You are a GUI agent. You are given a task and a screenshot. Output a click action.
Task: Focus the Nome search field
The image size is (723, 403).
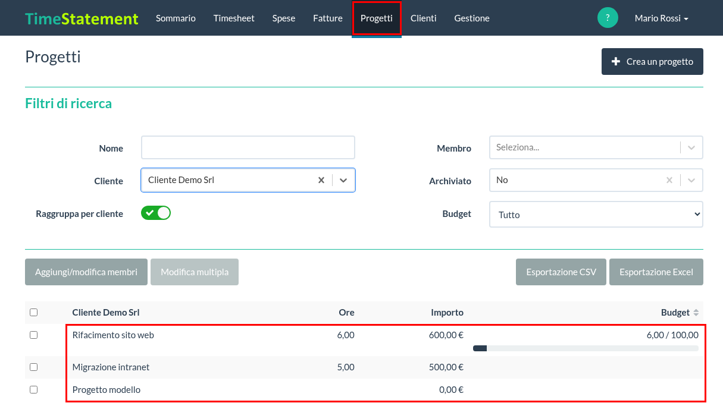[x=248, y=147]
